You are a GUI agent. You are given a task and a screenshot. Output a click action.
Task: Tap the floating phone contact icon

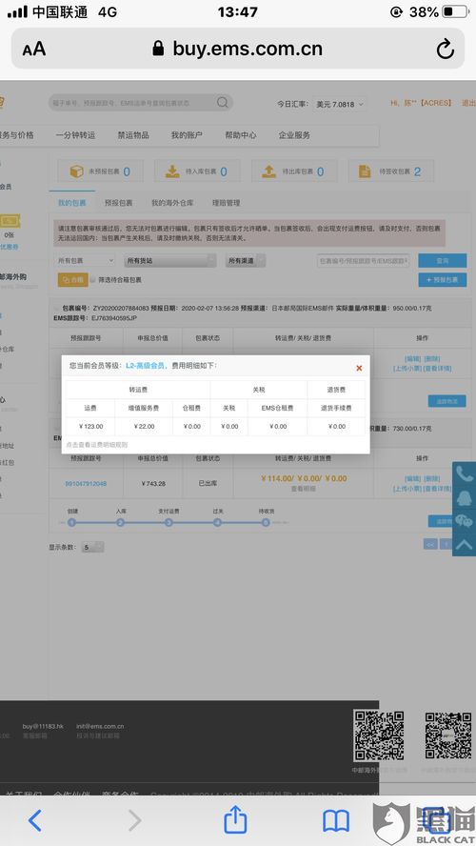465,474
